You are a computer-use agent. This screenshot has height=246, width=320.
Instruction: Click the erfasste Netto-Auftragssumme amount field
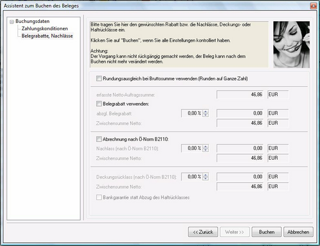tap(240, 95)
